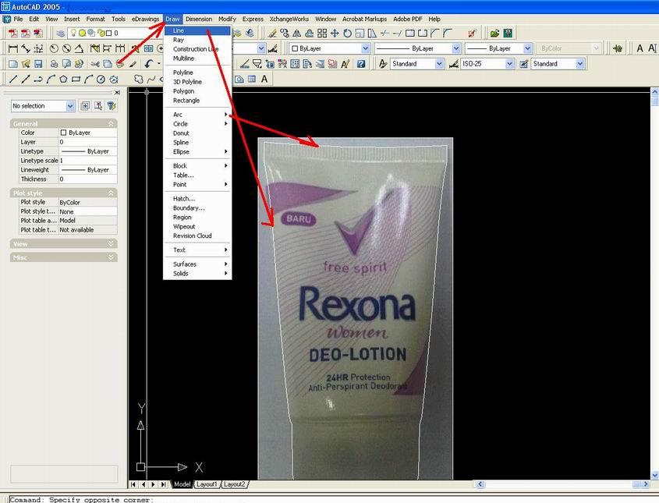Toggle the PICKADD icon in Properties panel
The image size is (659, 503).
point(85,105)
